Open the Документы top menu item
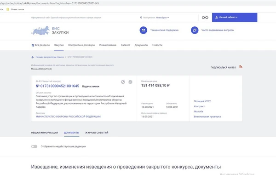Image resolution: width=276 pixels, height=175 pixels. point(141,45)
